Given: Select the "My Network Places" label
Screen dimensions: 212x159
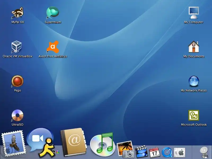Looking at the screenshot, I should [194, 90].
